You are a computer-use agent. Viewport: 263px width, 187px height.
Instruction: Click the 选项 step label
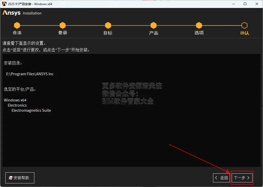click(199, 33)
